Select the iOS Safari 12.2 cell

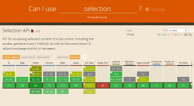point(89,92)
